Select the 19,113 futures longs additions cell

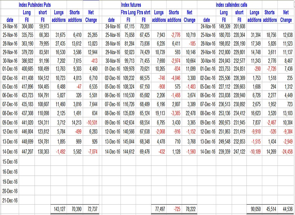click(159, 113)
